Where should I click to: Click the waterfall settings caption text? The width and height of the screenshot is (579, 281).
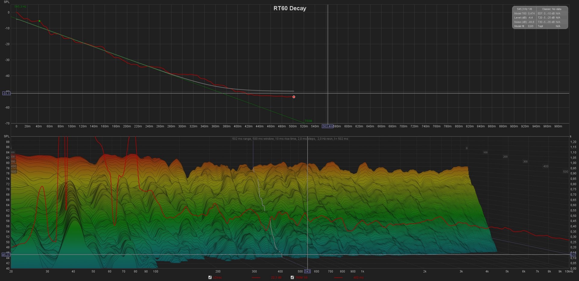pos(290,139)
